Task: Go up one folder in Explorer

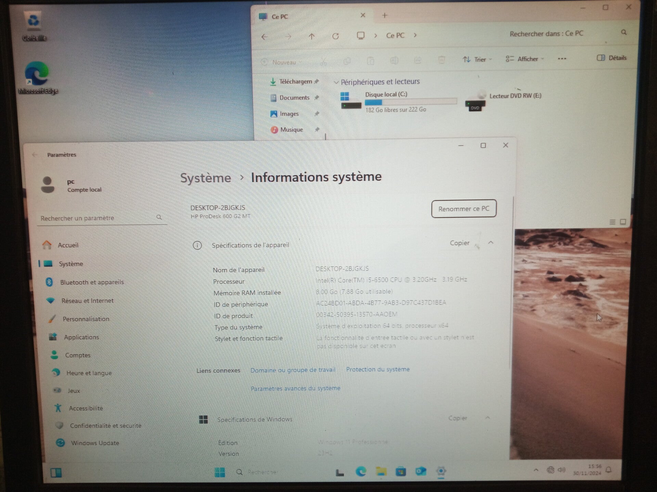Action: (x=311, y=36)
